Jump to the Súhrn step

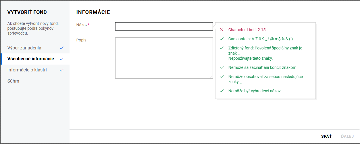tap(13, 81)
